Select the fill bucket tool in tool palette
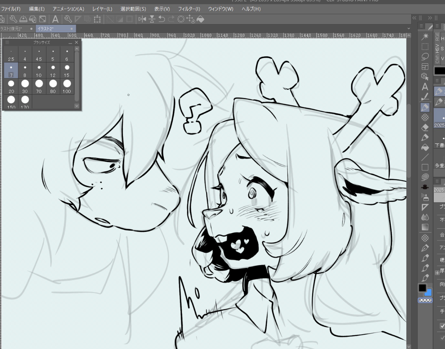The height and width of the screenshot is (349, 445). (425, 147)
